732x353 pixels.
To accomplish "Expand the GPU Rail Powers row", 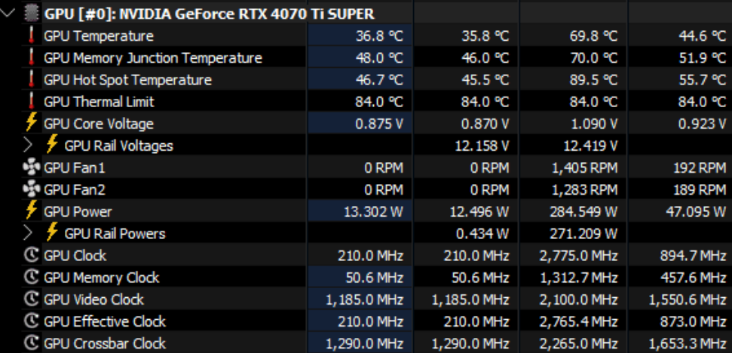I will tap(28, 233).
